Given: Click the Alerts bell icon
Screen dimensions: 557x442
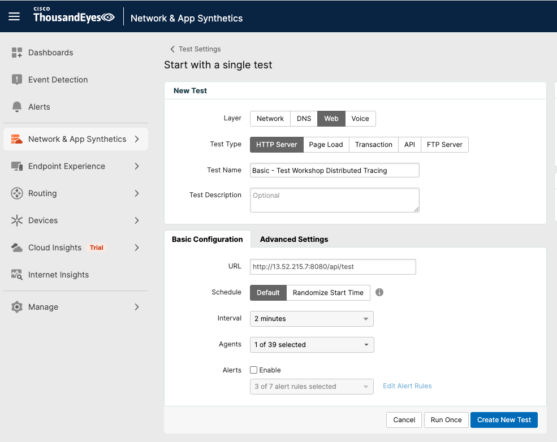Looking at the screenshot, I should (17, 107).
